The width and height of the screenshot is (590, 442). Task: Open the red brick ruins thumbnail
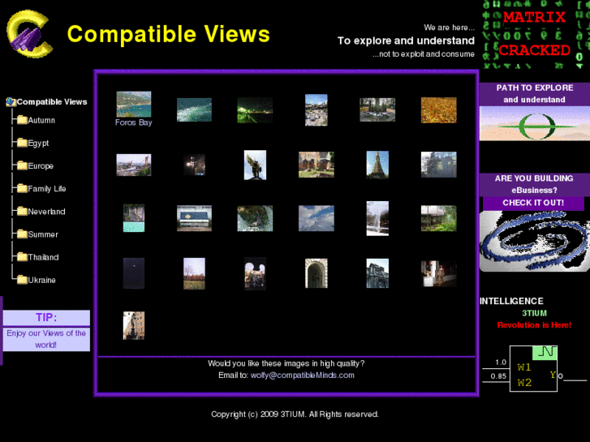click(317, 165)
